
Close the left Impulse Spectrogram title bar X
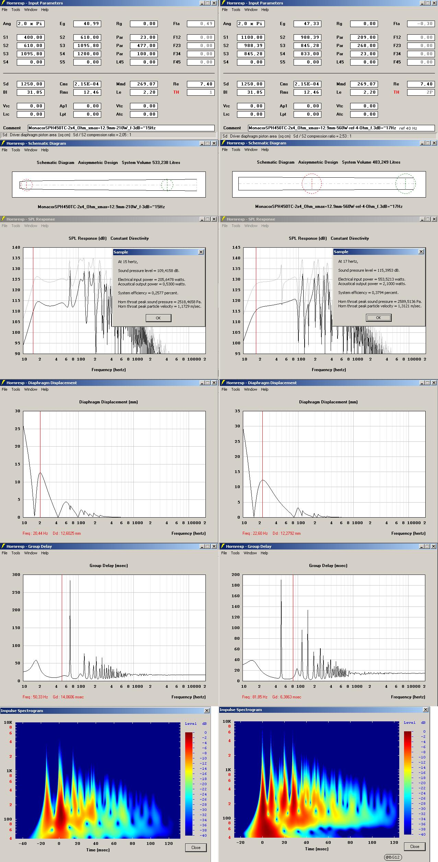(x=207, y=711)
